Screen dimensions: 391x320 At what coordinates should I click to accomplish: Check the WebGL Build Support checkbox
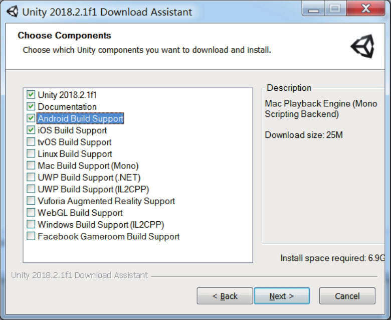[x=31, y=213]
